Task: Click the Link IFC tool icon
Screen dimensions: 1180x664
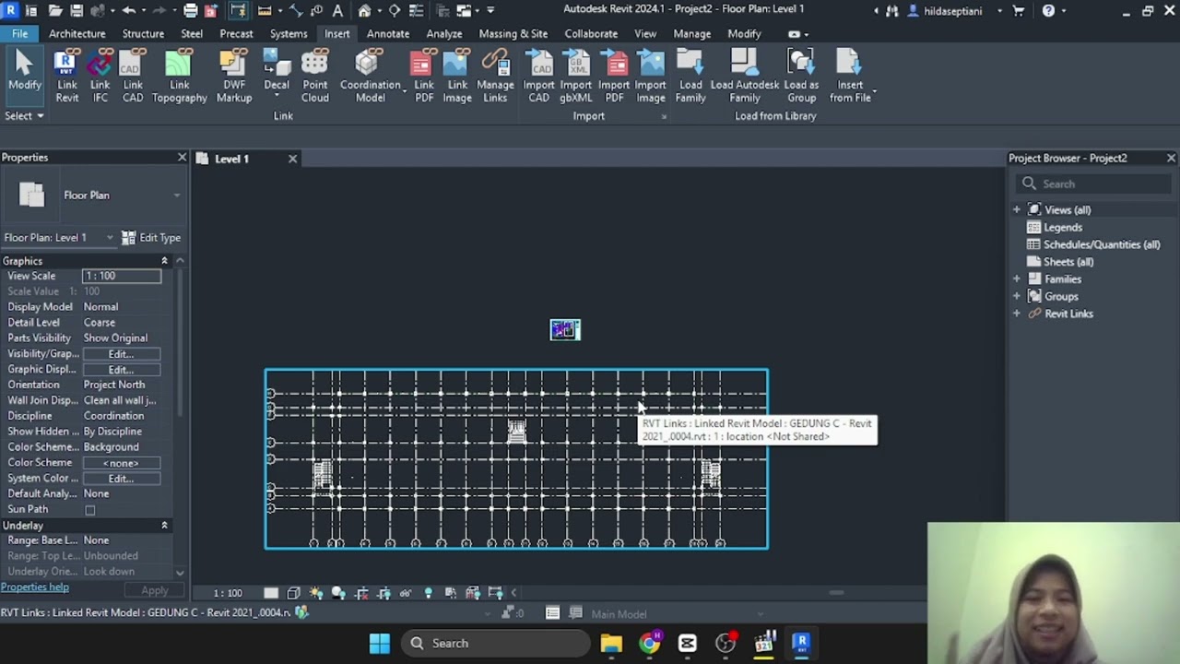Action: coord(100,64)
